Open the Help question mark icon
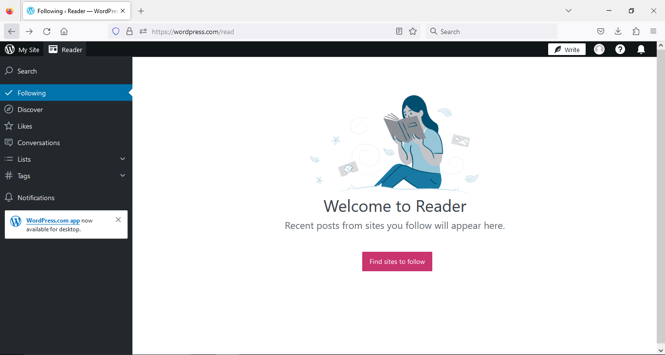The height and width of the screenshot is (355, 665). tap(620, 49)
